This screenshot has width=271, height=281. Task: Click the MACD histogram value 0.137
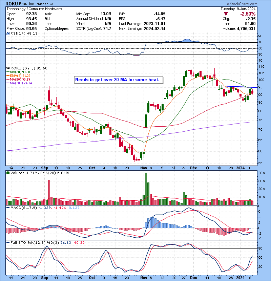[x=74, y=208]
